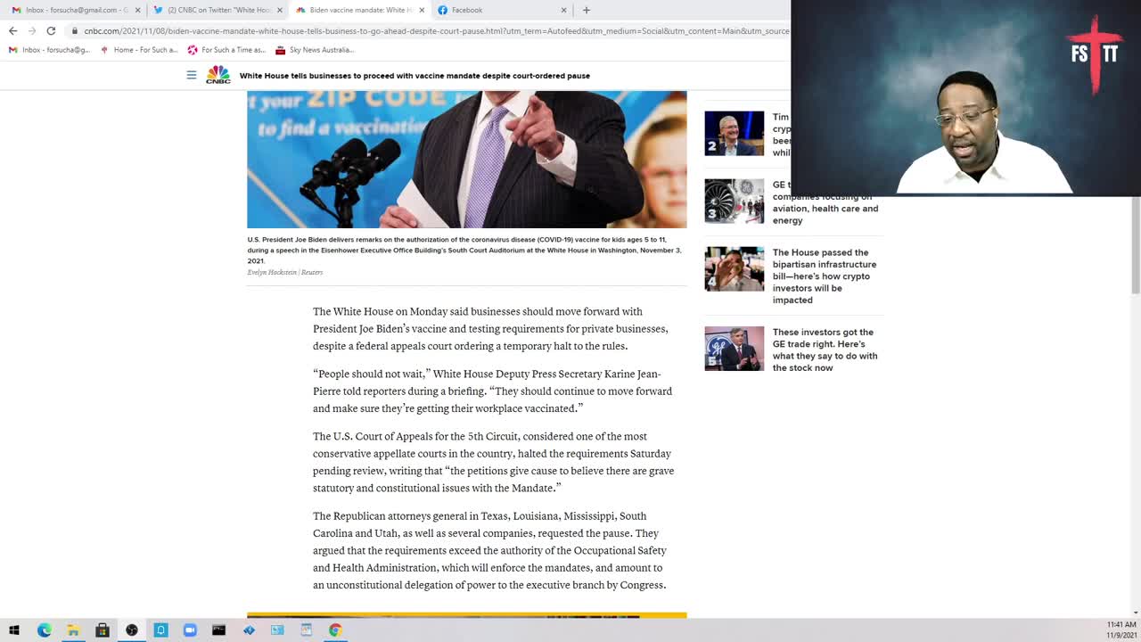Go back to the previous page
The image size is (1141, 642).
12,30
